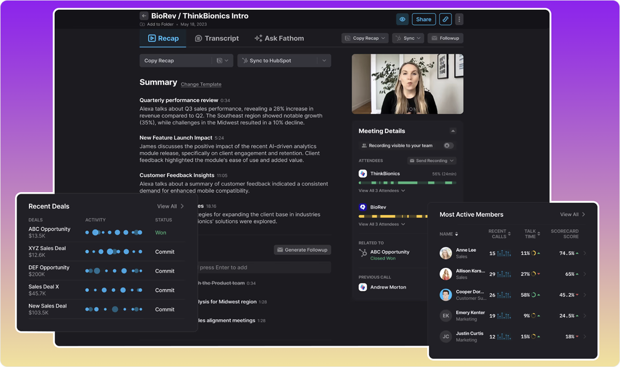Image resolution: width=620 pixels, height=367 pixels.
Task: Open the Sync dropdown in top toolbar
Action: (x=408, y=38)
